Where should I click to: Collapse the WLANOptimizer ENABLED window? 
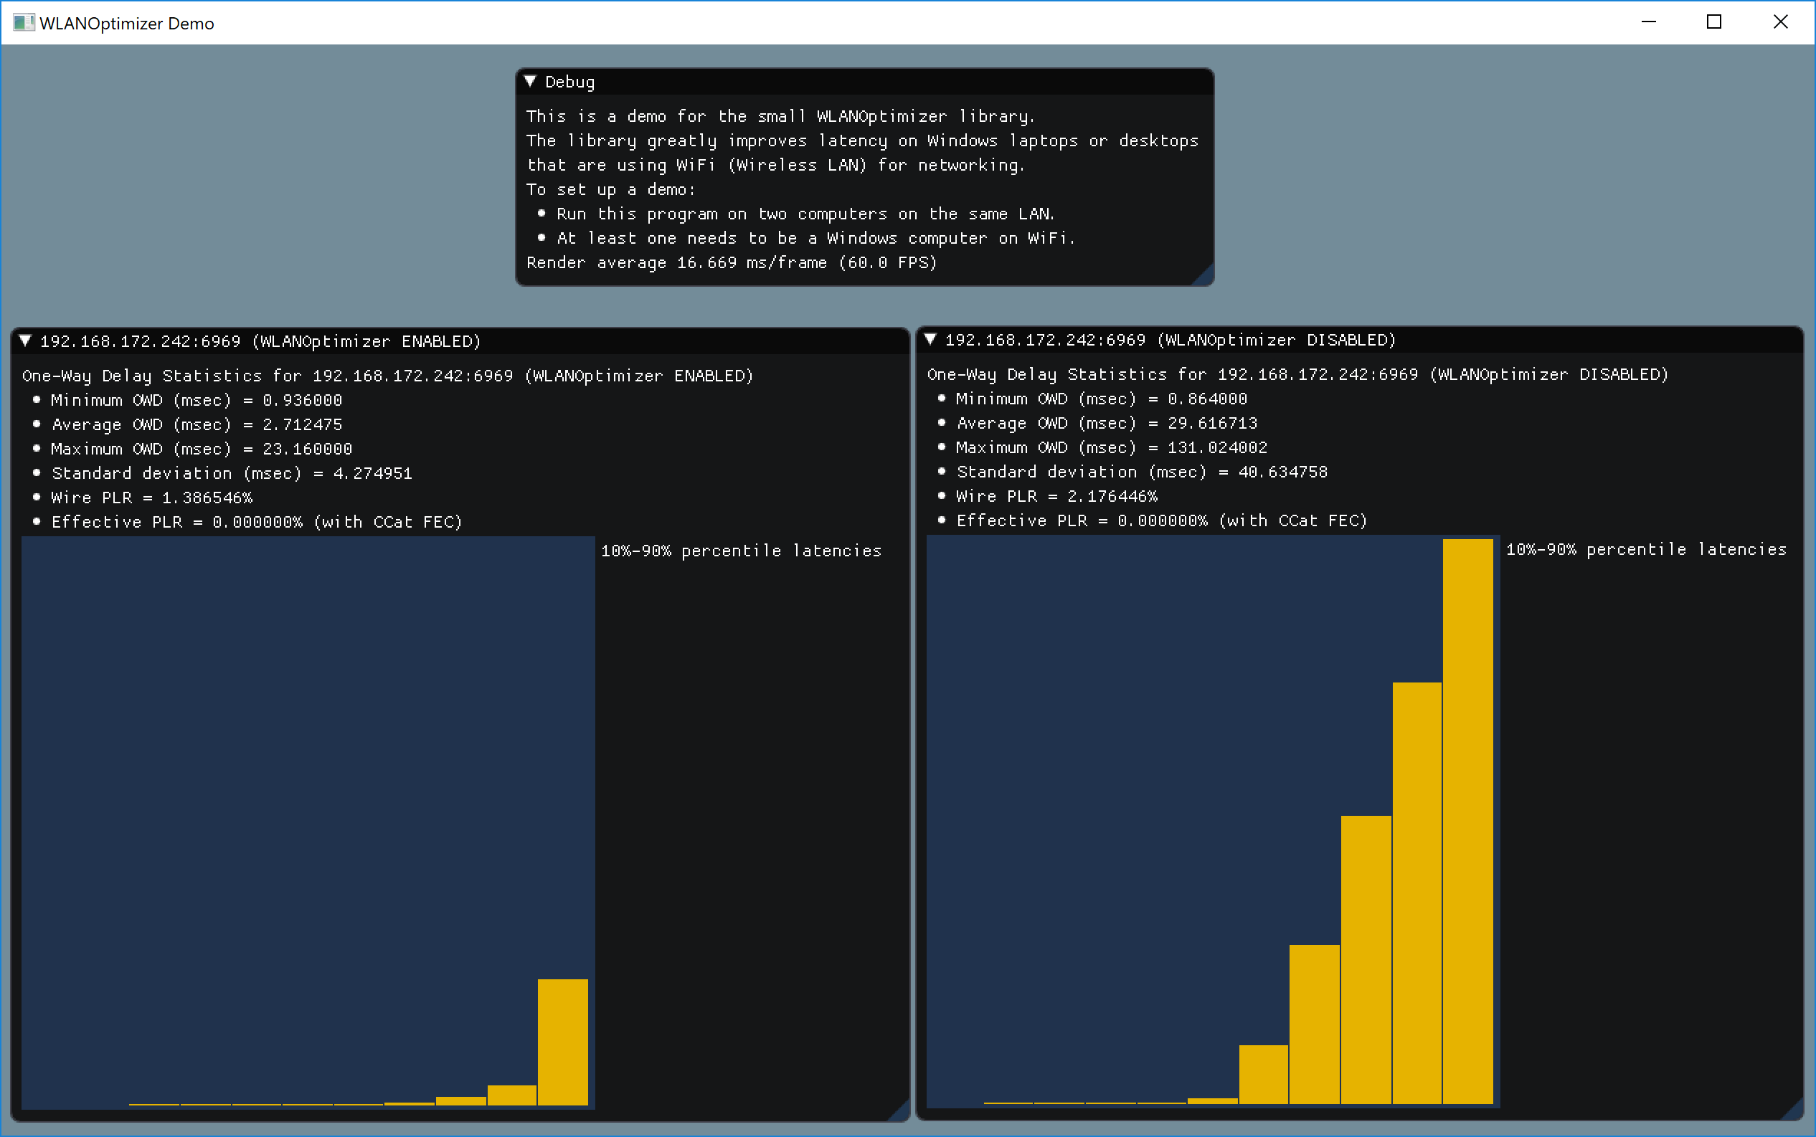point(26,341)
